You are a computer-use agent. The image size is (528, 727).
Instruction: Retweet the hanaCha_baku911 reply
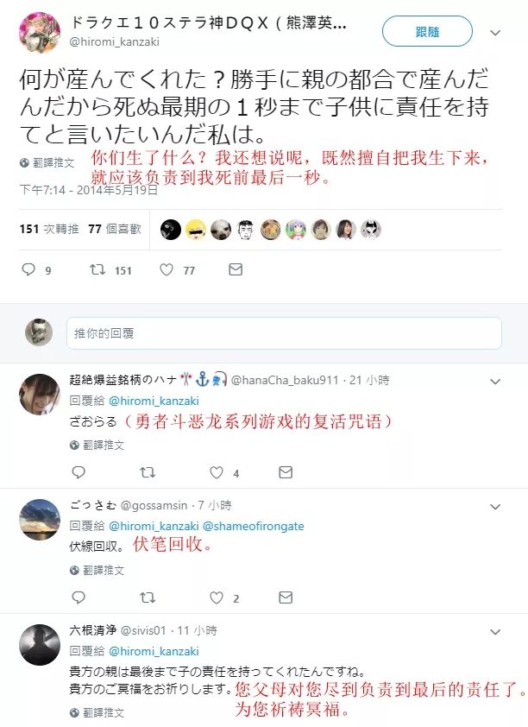pos(148,472)
